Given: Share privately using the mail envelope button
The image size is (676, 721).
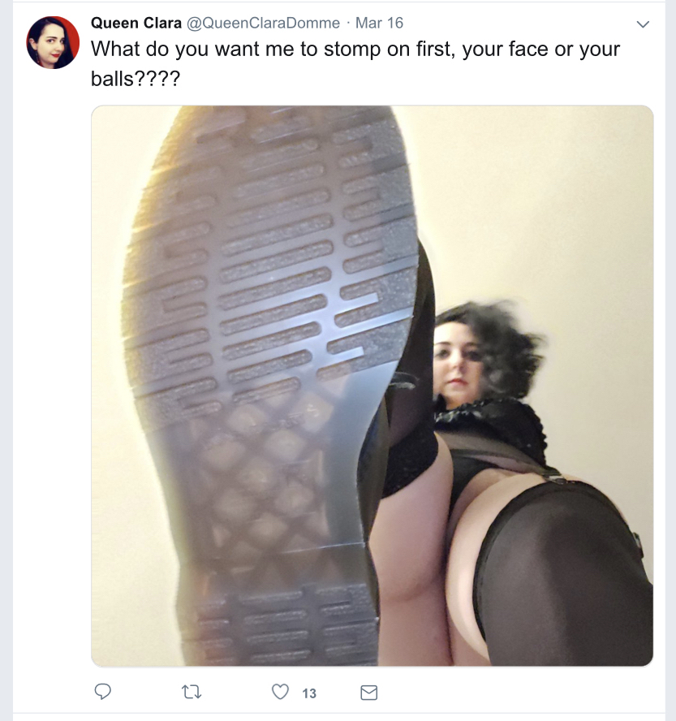Looking at the screenshot, I should (369, 692).
